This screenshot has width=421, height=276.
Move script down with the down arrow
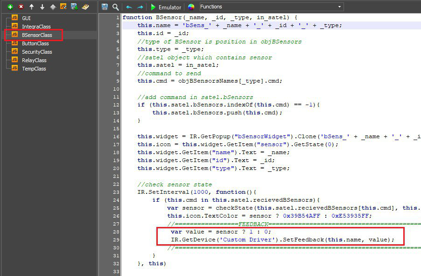point(42,7)
